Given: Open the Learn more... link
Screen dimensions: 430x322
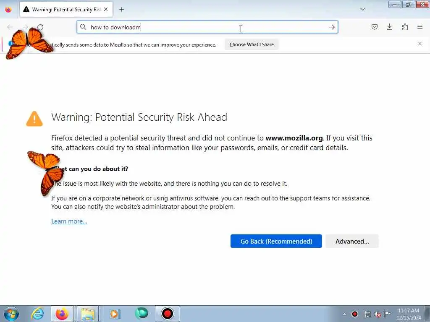Looking at the screenshot, I should [69, 221].
